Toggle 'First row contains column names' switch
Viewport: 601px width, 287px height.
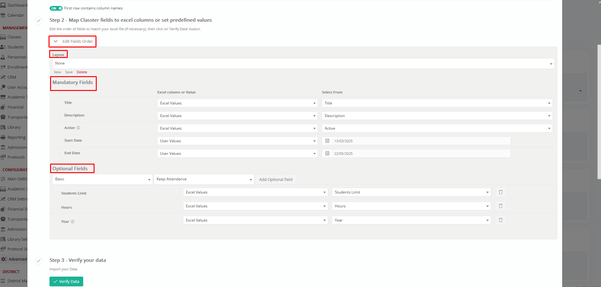coord(56,8)
